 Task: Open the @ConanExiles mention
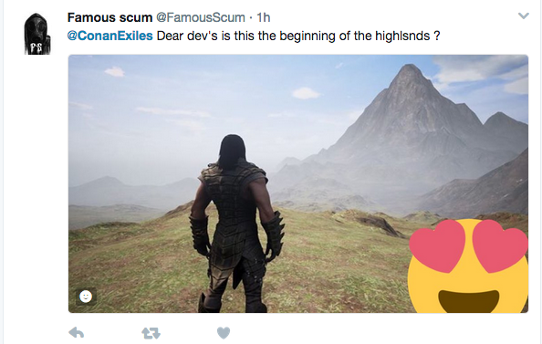[x=109, y=36]
